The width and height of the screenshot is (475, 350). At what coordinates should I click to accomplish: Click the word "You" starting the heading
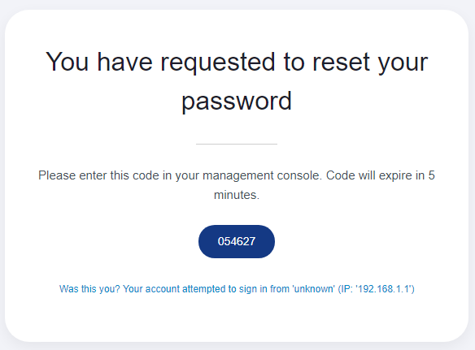[x=67, y=62]
